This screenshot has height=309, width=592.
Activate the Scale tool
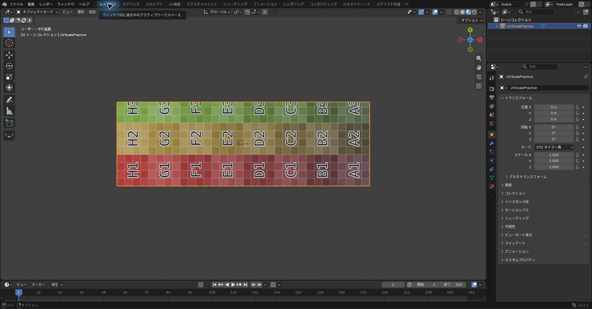(9, 77)
